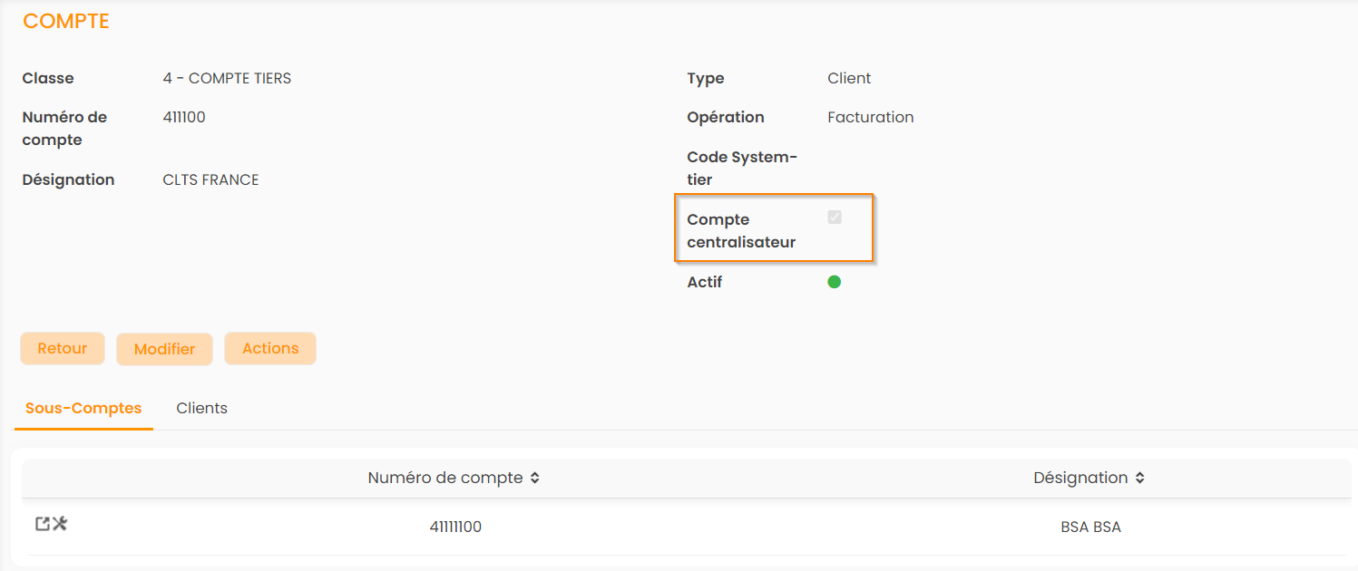Click the Modifier button

(x=164, y=349)
